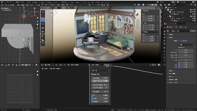Select the Measure tool in viewport toolbar
This screenshot has height=111, width=197.
point(43,40)
